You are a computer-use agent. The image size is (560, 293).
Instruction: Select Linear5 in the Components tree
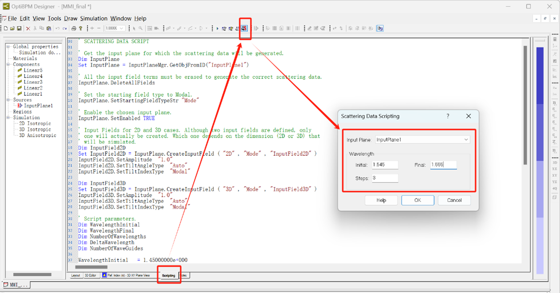pyautogui.click(x=33, y=70)
